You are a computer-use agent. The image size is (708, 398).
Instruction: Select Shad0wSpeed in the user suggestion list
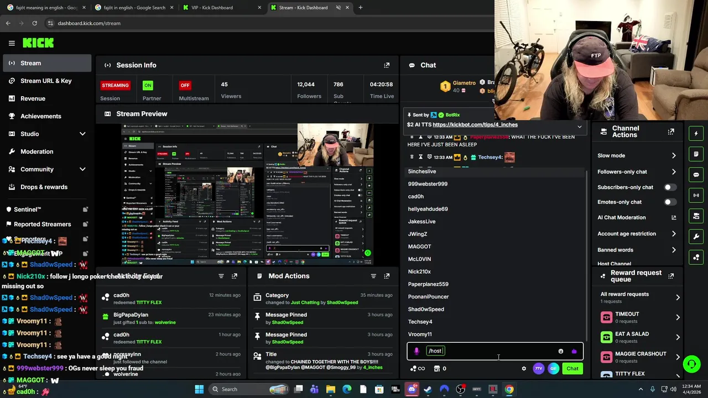496,309
